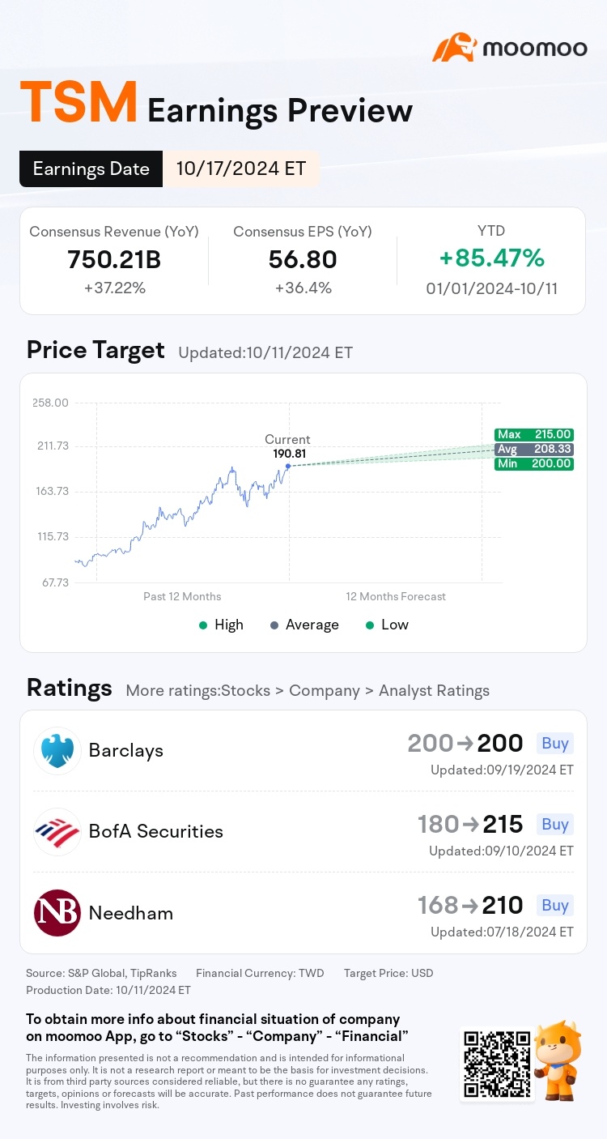Image resolution: width=607 pixels, height=1139 pixels.
Task: Open More ratings Analyst Ratings link
Action: pos(308,691)
